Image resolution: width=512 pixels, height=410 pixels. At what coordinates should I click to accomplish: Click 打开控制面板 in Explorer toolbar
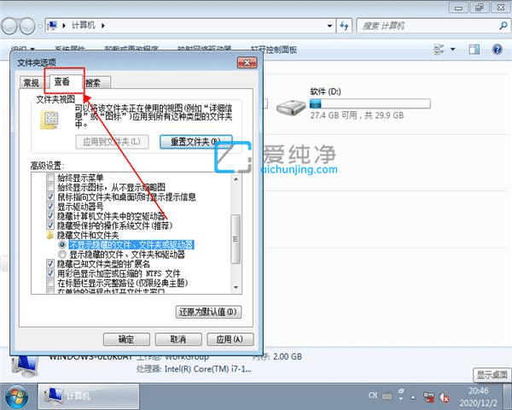pos(274,50)
